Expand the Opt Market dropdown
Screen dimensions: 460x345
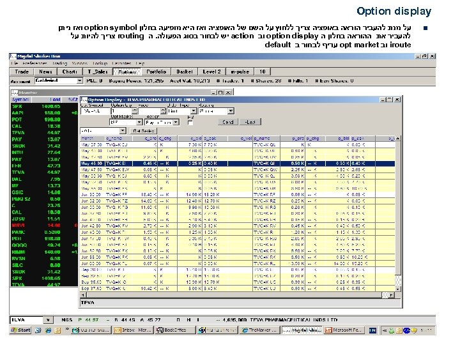[139, 122]
